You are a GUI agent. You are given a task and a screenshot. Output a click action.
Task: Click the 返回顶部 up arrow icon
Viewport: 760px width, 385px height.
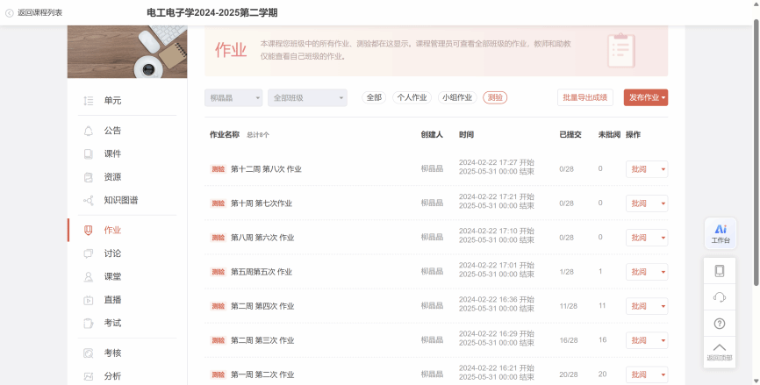pyautogui.click(x=720, y=350)
